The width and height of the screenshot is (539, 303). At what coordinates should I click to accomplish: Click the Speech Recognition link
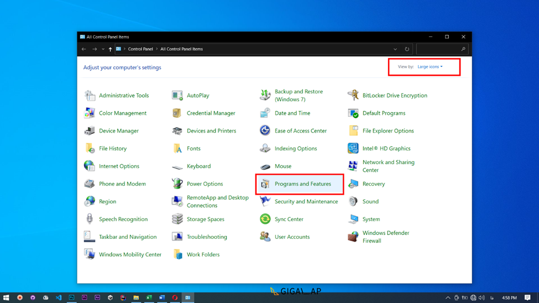(x=123, y=219)
